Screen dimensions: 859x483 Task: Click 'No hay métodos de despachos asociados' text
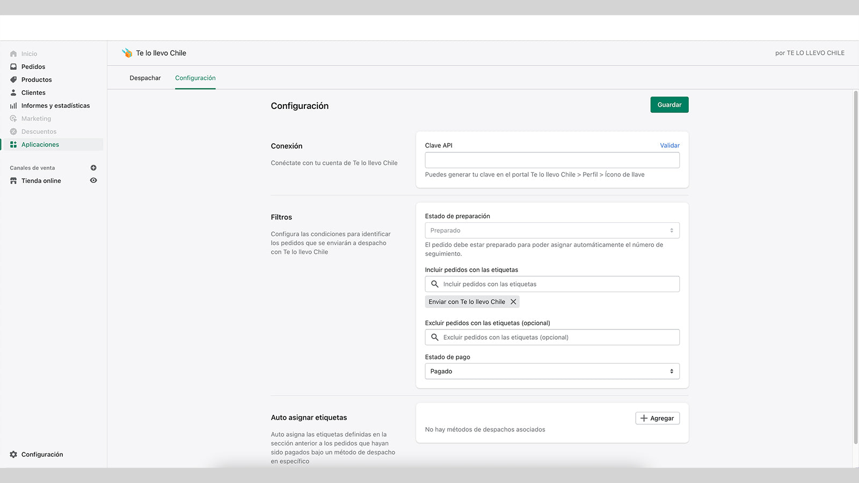(485, 429)
